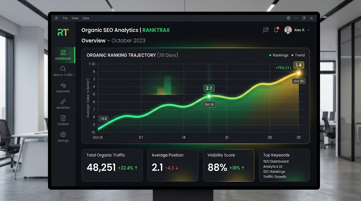361x201 pixels.
Task: Open the File menu
Action: point(65,18)
